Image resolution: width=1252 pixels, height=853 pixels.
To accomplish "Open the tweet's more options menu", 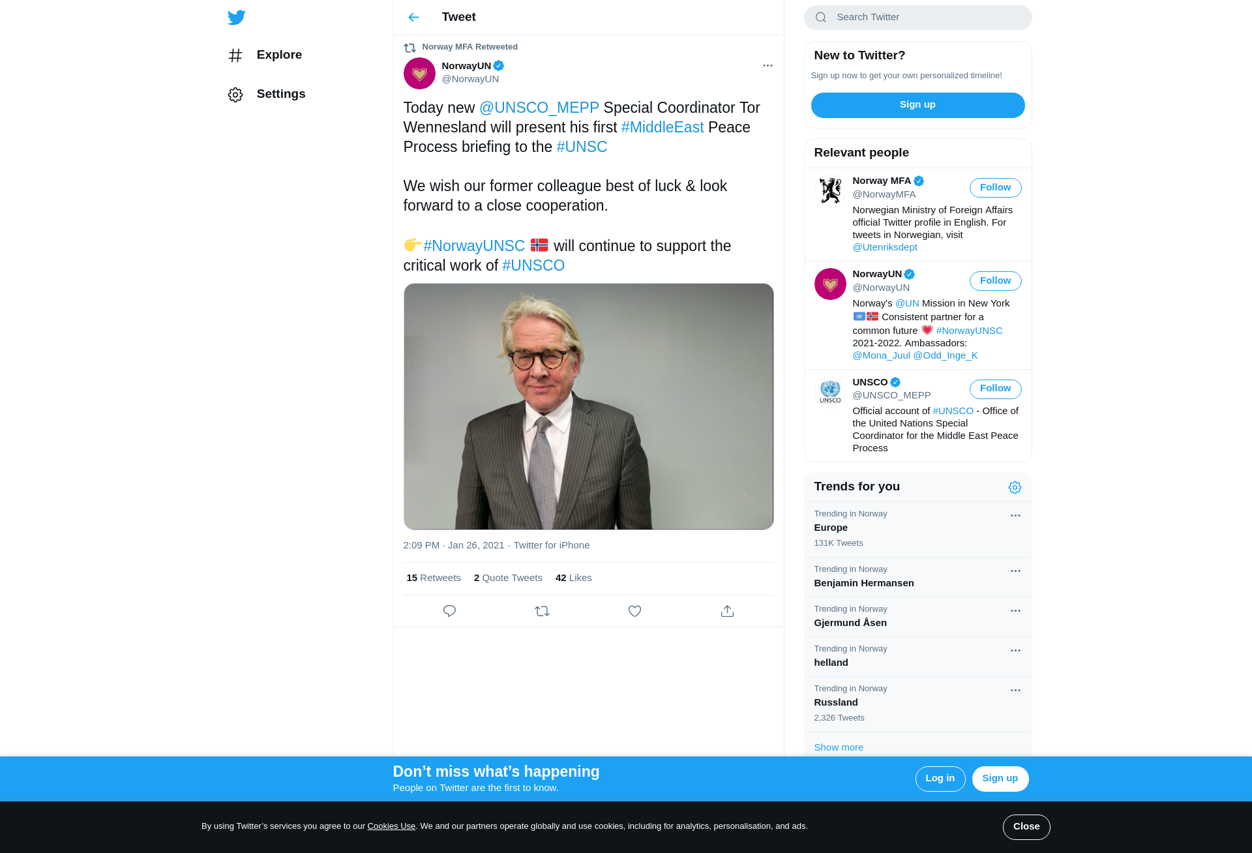I will (768, 66).
